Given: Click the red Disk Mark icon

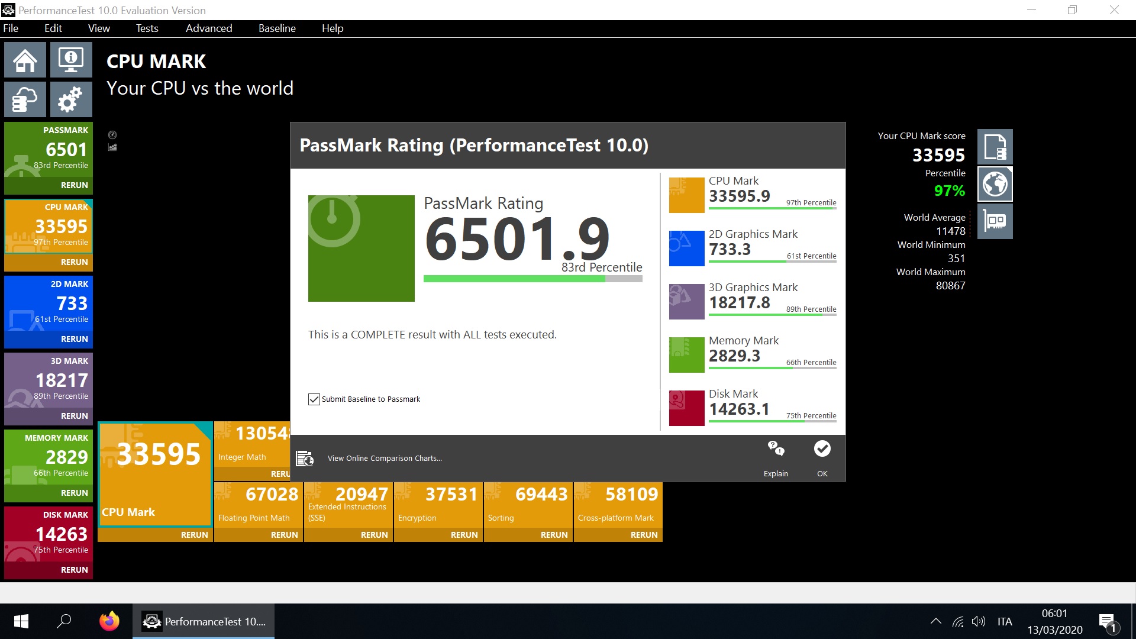Looking at the screenshot, I should [x=686, y=408].
